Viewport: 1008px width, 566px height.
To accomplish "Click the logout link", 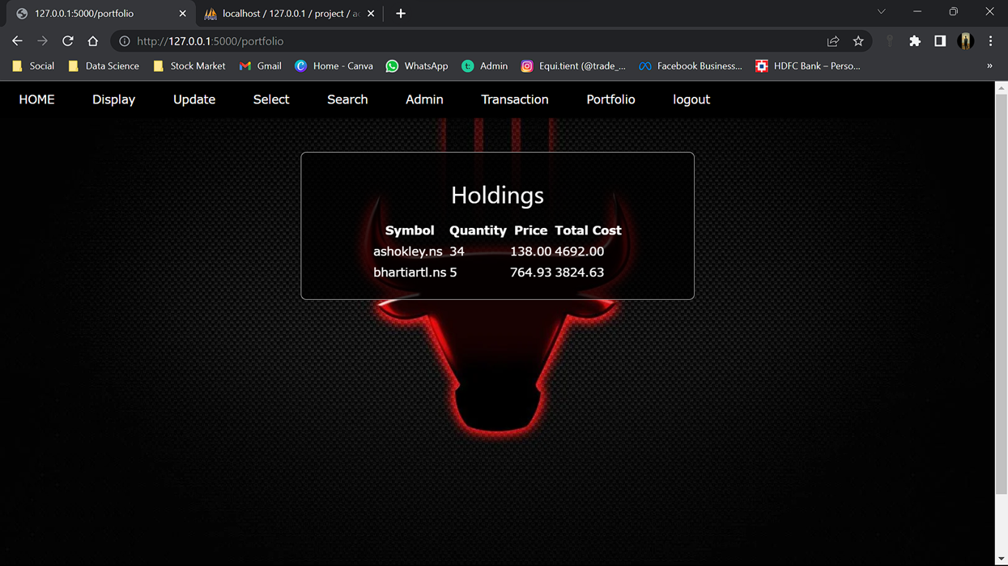I will [691, 99].
